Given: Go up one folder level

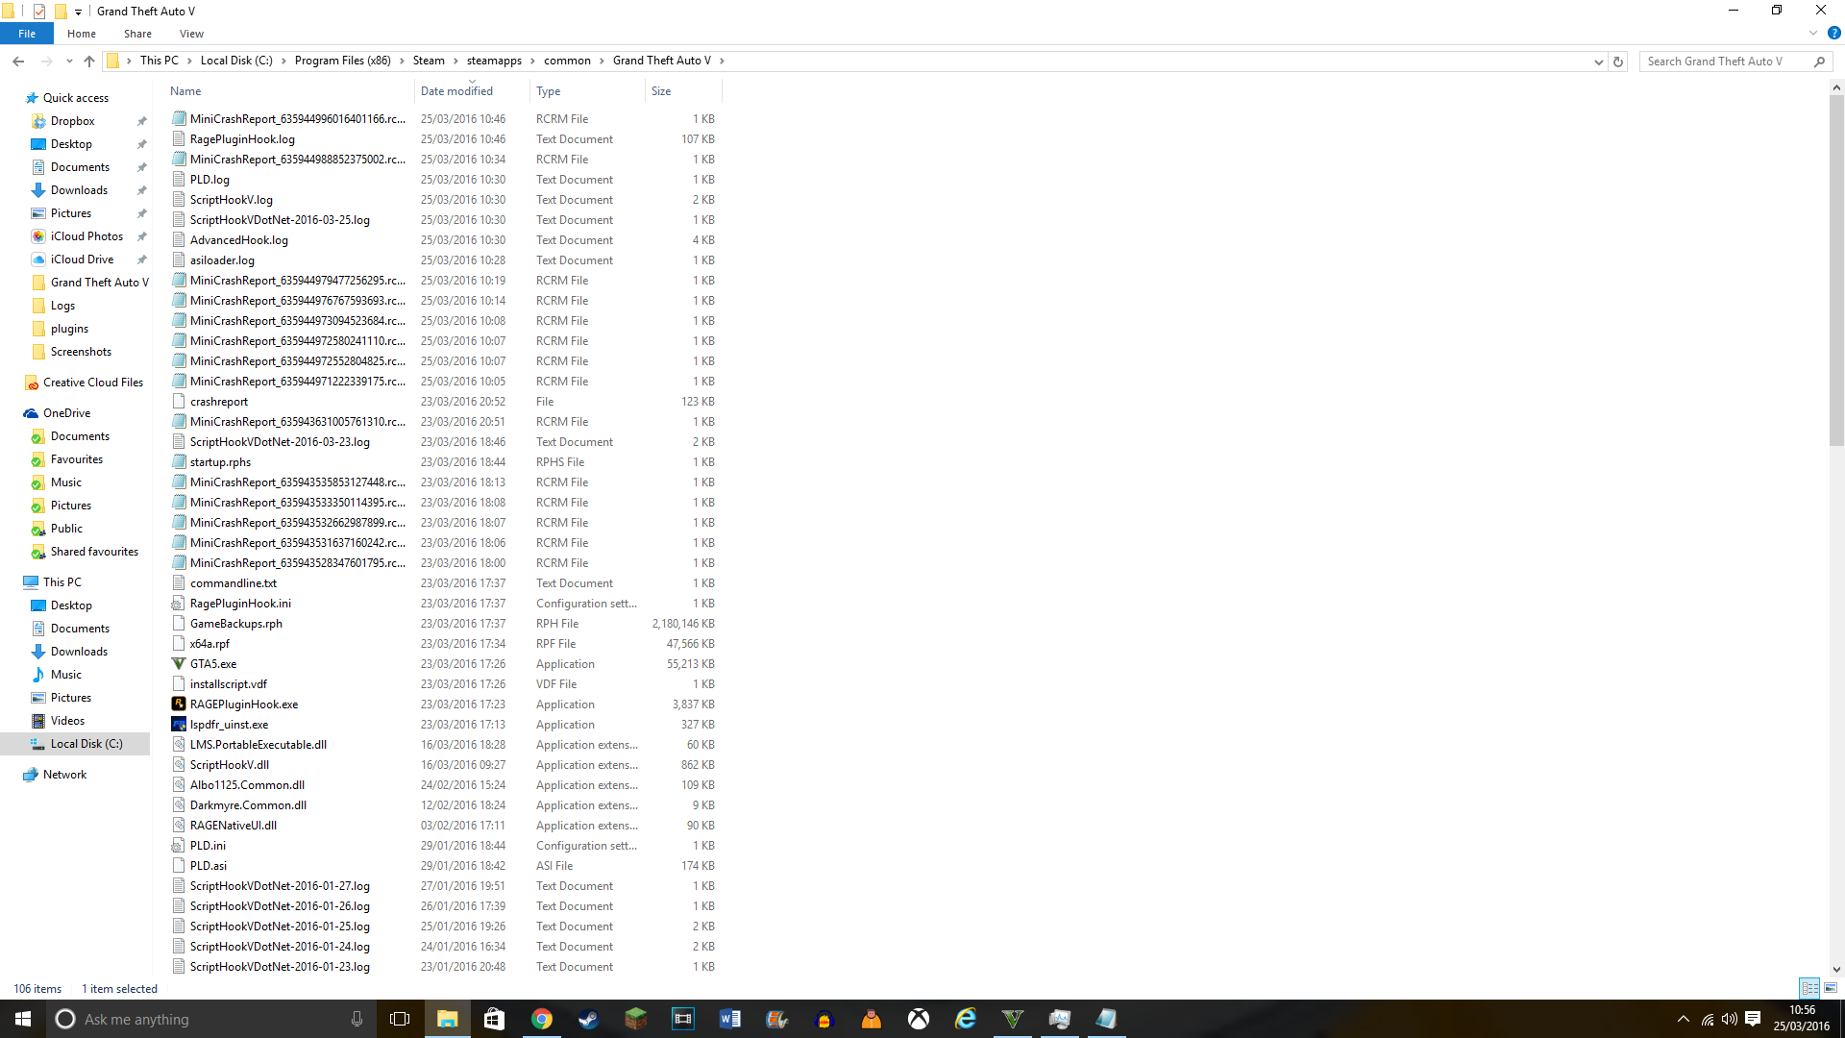Looking at the screenshot, I should coord(89,62).
